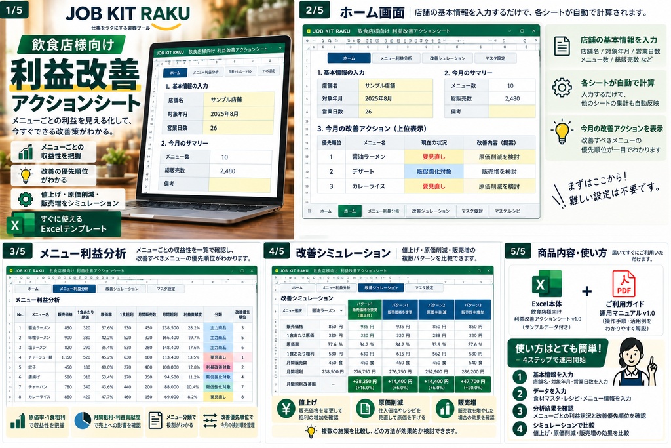The height and width of the screenshot is (448, 671).
Task: Click the 総販売数 value 2,480 in the 2/5 window
Action: (512, 98)
